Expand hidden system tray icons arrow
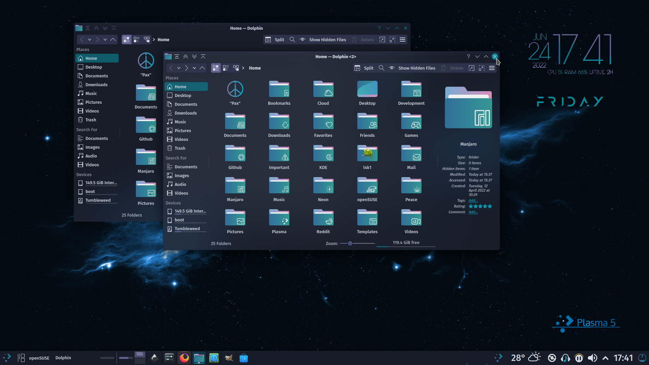Image resolution: width=649 pixels, height=365 pixels. (x=605, y=358)
